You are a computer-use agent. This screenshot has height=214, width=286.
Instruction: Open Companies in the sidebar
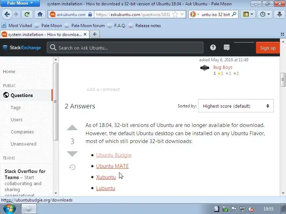22,132
